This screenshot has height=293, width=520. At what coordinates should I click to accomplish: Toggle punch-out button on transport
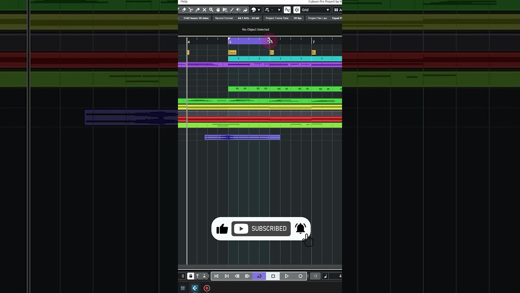coord(204,276)
